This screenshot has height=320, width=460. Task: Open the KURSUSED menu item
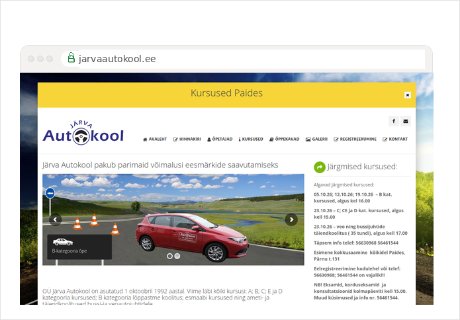click(x=251, y=140)
